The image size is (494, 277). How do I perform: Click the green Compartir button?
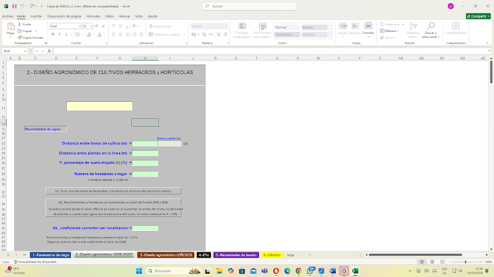point(478,15)
